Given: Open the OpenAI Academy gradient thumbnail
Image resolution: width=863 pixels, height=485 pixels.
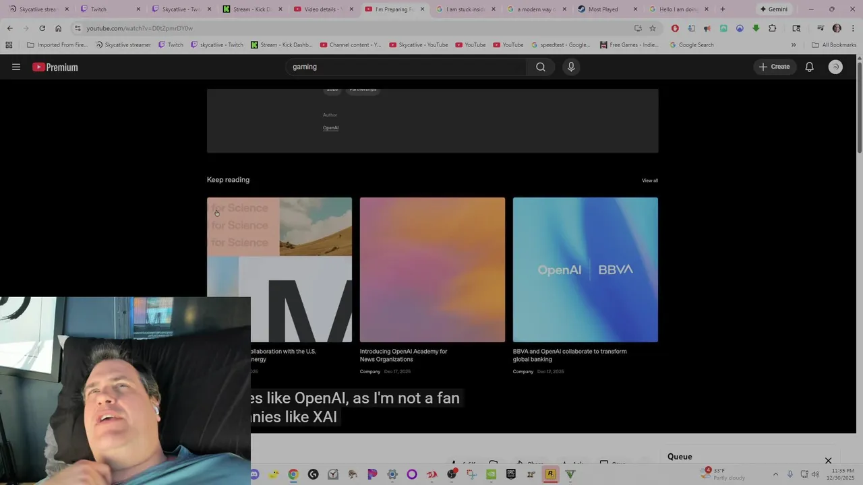Looking at the screenshot, I should 432,269.
